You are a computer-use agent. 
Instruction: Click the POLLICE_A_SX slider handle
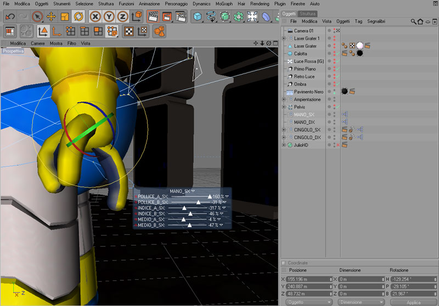pos(210,197)
